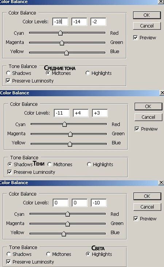
Task: Click color level field showing -10
Action: 99,203
